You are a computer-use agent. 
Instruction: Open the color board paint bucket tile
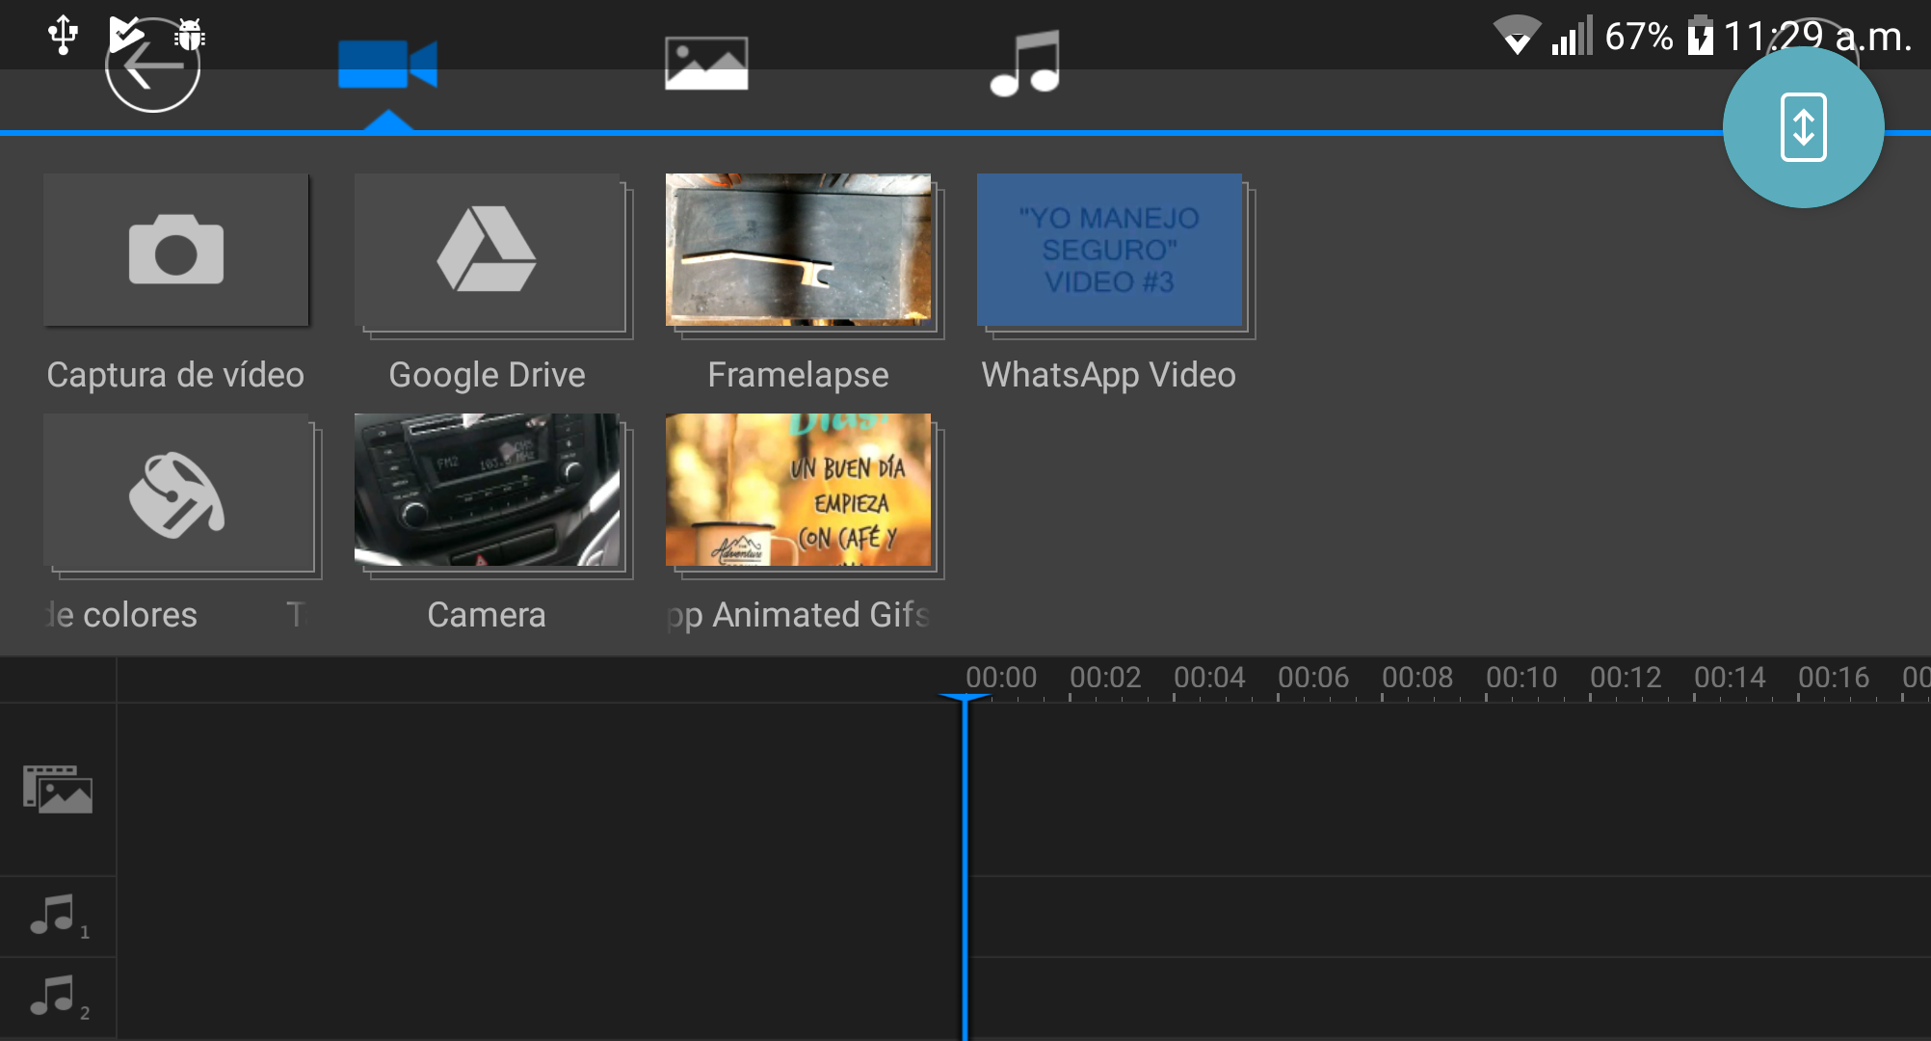(x=176, y=492)
